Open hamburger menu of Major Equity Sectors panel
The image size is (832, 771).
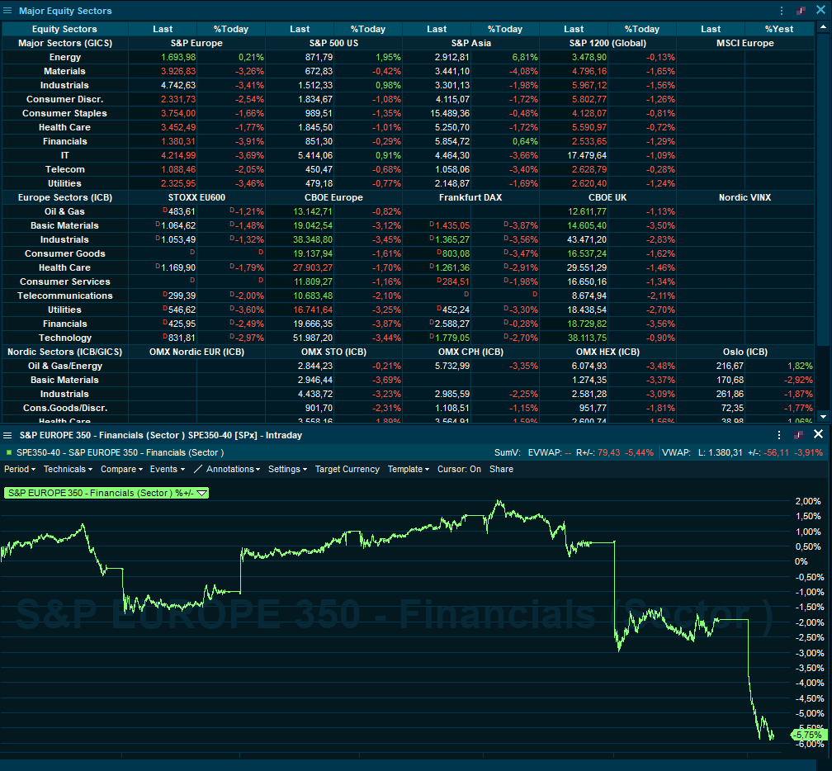(7, 11)
